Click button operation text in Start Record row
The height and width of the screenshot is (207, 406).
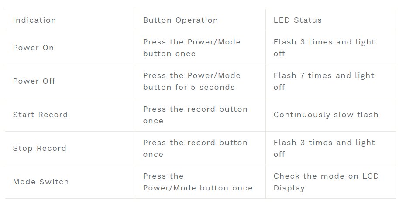tap(195, 115)
